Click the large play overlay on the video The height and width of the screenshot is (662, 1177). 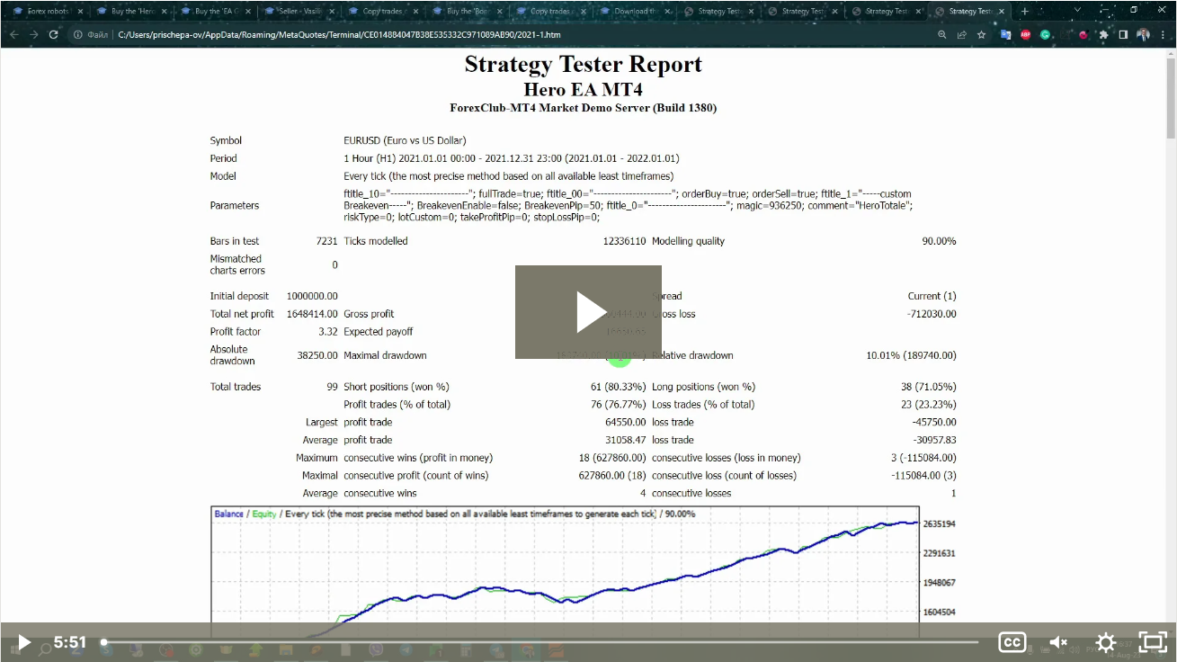coord(588,311)
